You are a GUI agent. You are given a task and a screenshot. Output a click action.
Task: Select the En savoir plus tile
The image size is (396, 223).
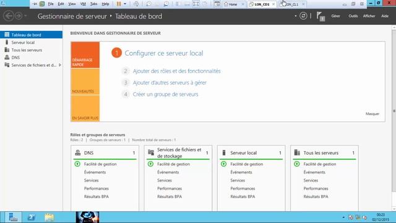pyautogui.click(x=85, y=108)
